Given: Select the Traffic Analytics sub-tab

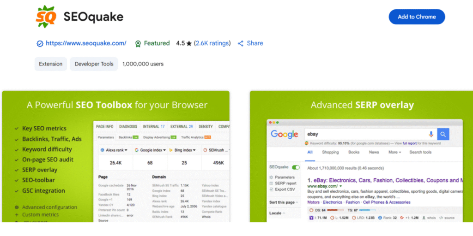Looking at the screenshot, I should pyautogui.click(x=196, y=137).
